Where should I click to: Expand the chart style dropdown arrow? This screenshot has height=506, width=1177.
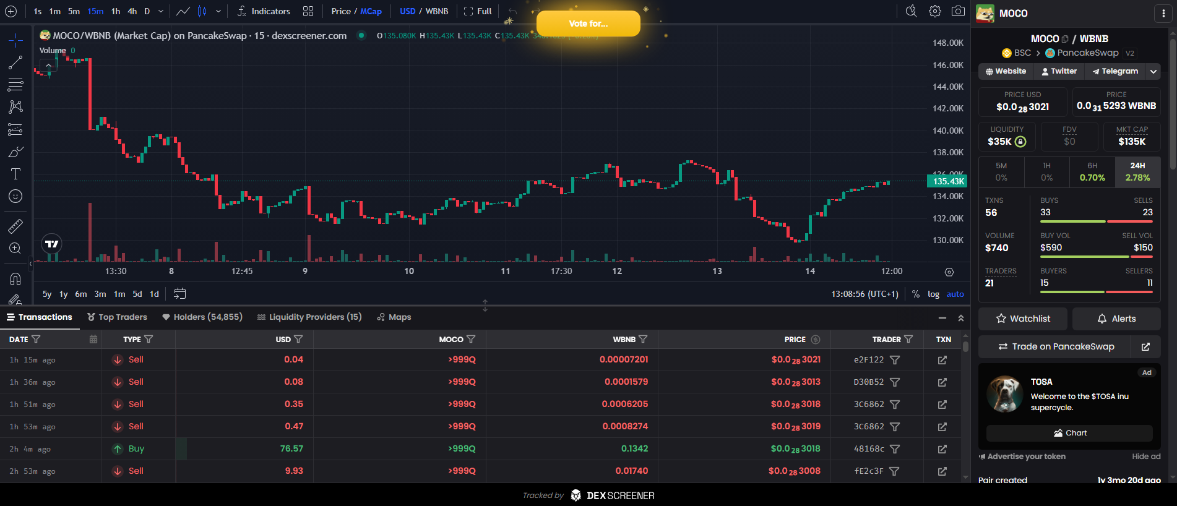coord(218,11)
